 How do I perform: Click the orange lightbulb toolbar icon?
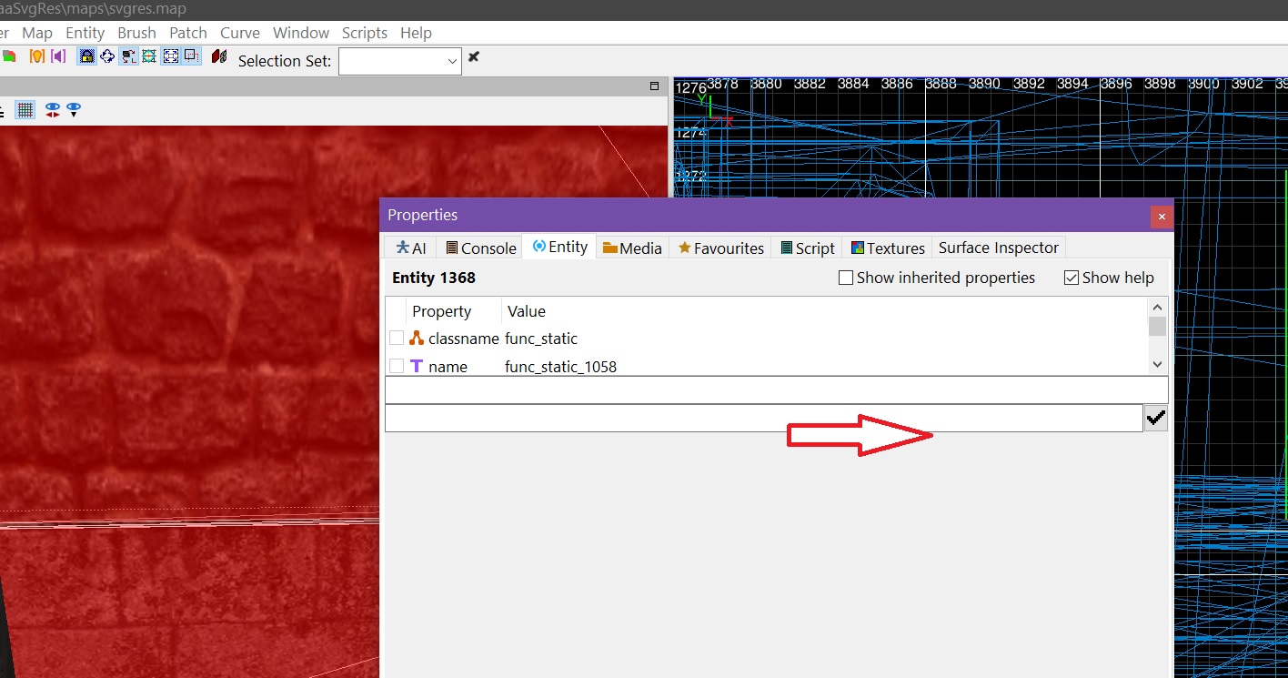pyautogui.click(x=37, y=56)
